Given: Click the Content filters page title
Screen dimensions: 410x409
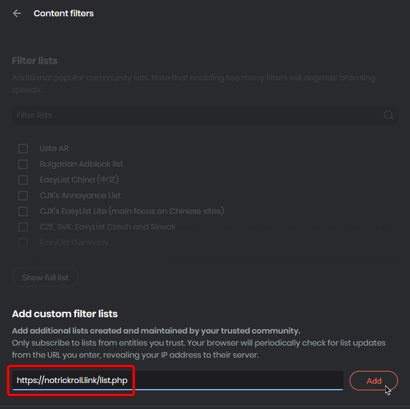Looking at the screenshot, I should point(63,13).
